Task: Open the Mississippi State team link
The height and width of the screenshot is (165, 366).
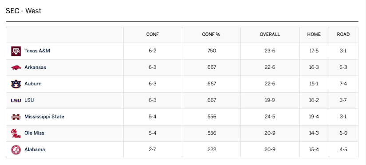Action: pos(44,117)
